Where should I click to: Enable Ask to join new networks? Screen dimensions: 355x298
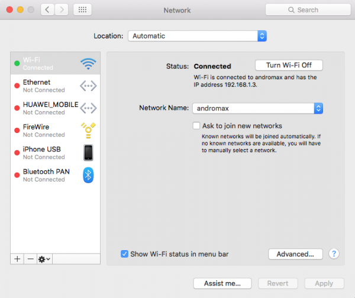pyautogui.click(x=196, y=126)
